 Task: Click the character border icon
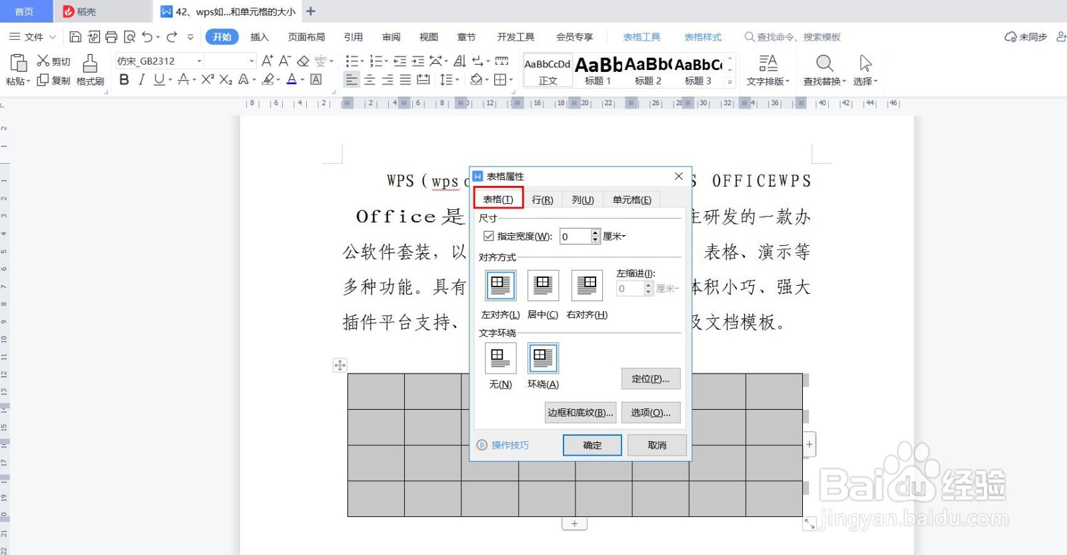[316, 79]
